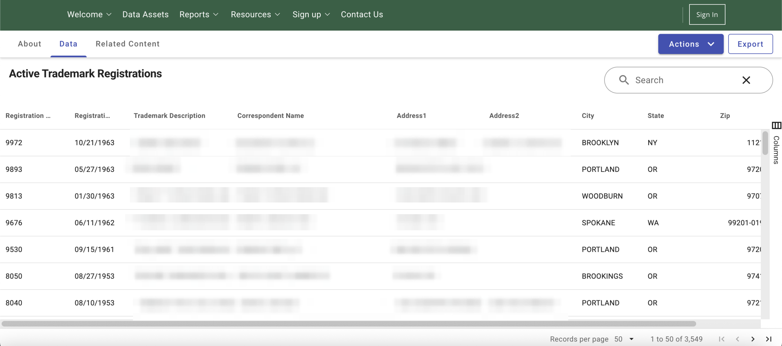This screenshot has width=782, height=346.
Task: Click the BROOKLYN city cell
Action: coord(600,143)
